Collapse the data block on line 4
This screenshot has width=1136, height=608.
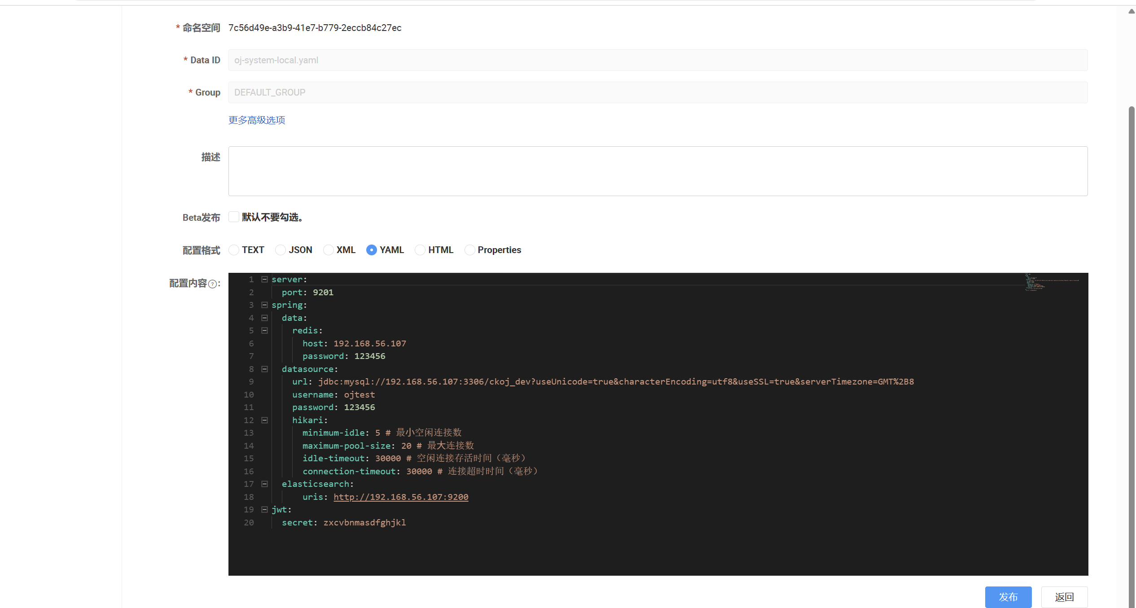point(265,318)
